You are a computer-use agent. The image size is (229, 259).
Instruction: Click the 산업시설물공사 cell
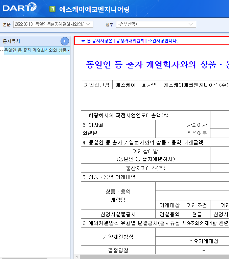click(x=118, y=214)
